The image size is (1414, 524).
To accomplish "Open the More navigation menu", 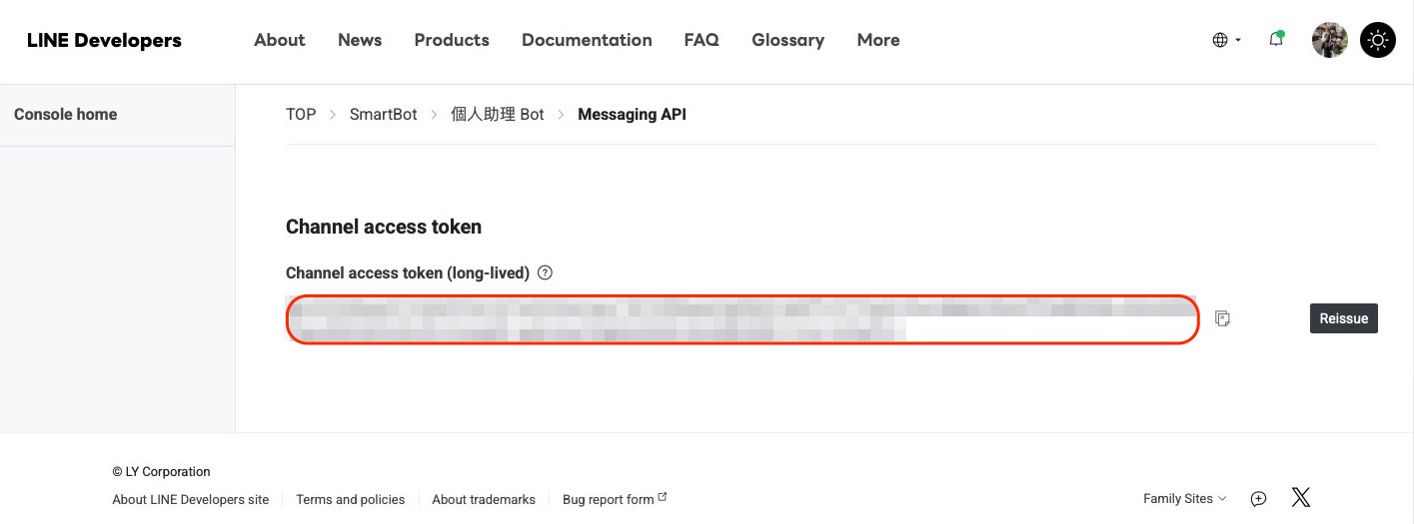I will pos(878,40).
